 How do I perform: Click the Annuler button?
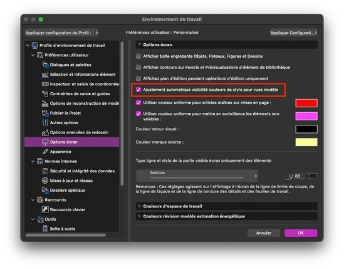tap(264, 233)
